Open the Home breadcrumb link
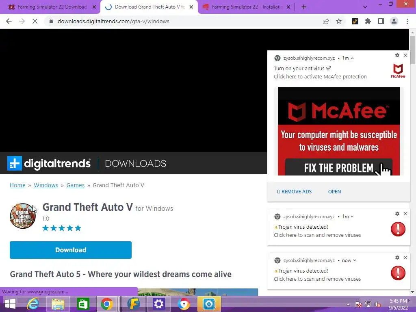This screenshot has height=312, width=416. pyautogui.click(x=17, y=185)
